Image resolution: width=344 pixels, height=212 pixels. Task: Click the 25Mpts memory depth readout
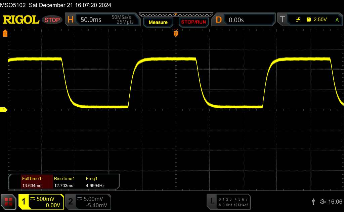point(125,22)
